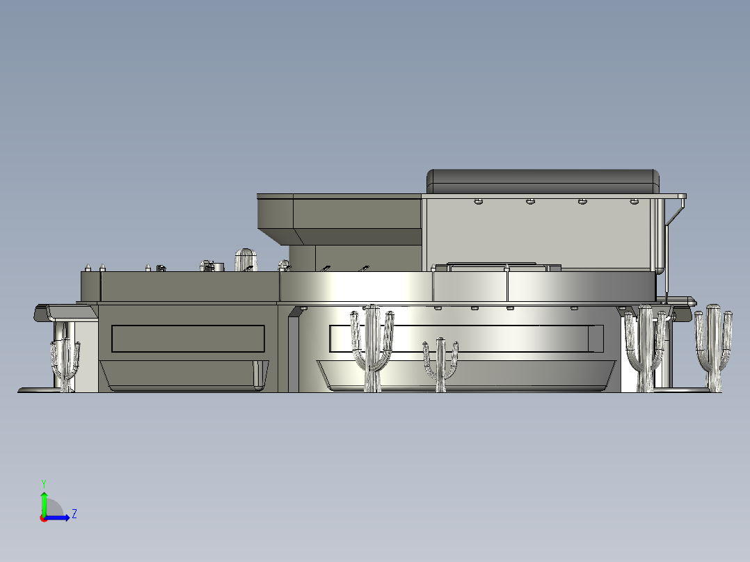Screen dimensions: 750x562
Task: Click the red origin dot of the triad
Action: tap(43, 518)
